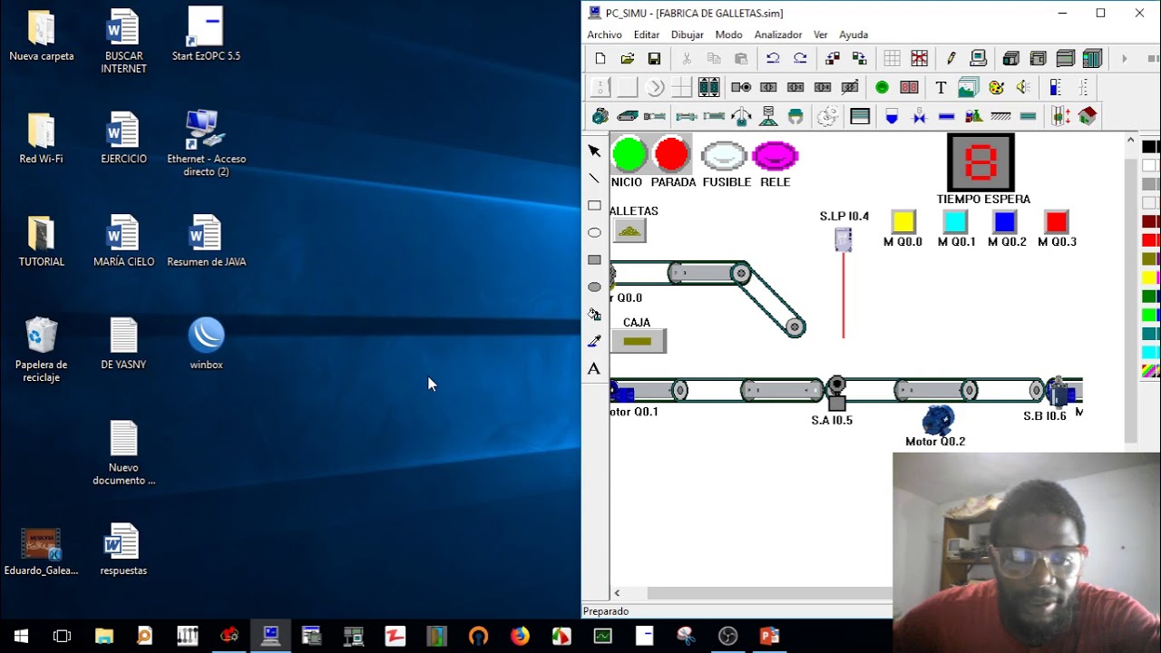Click the yellow M Q0.0 indicator
Viewport: 1161px width, 653px height.
click(903, 222)
